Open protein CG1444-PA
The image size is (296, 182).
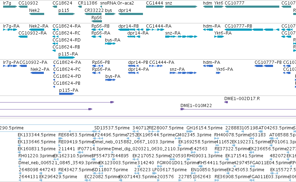[156, 66]
